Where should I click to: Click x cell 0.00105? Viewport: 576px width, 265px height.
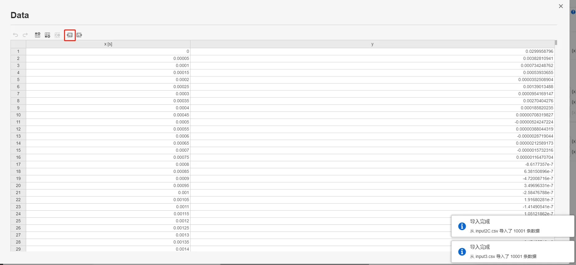pos(108,200)
